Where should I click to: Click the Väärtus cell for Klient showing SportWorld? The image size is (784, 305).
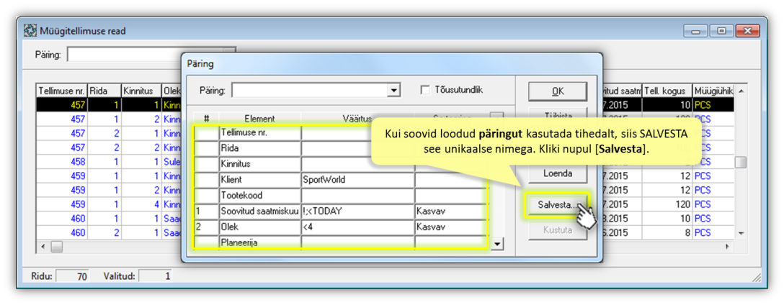[357, 181]
